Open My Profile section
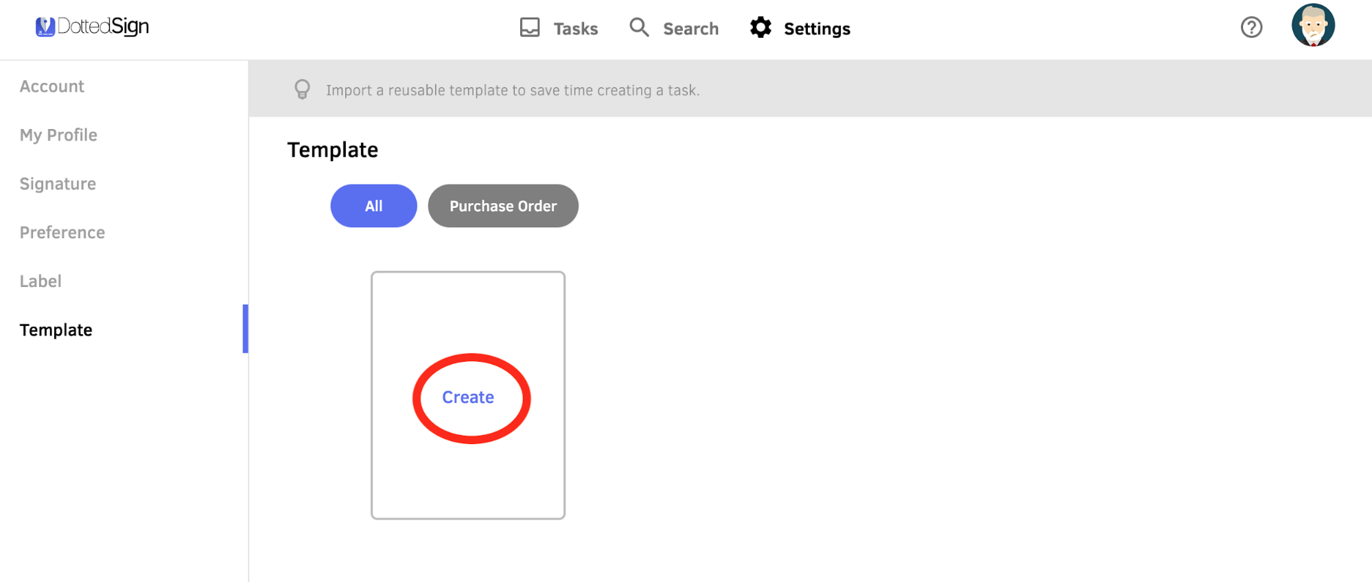1372x582 pixels. pyautogui.click(x=58, y=135)
